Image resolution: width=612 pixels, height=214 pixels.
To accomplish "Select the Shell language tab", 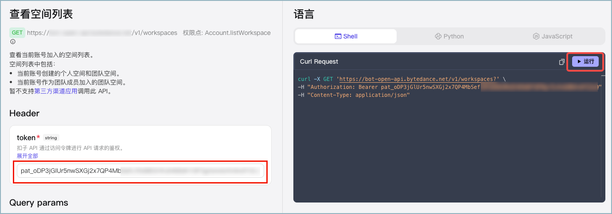I will click(x=346, y=36).
